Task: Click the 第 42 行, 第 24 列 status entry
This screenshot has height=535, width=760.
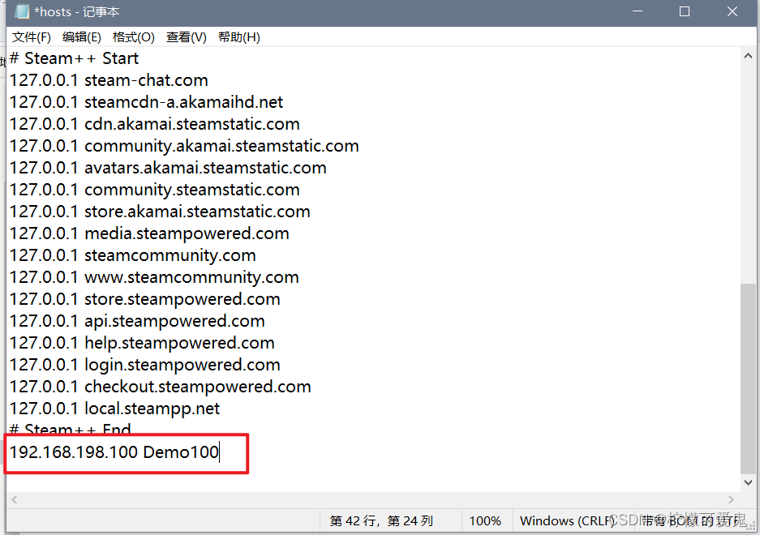Action: [381, 521]
